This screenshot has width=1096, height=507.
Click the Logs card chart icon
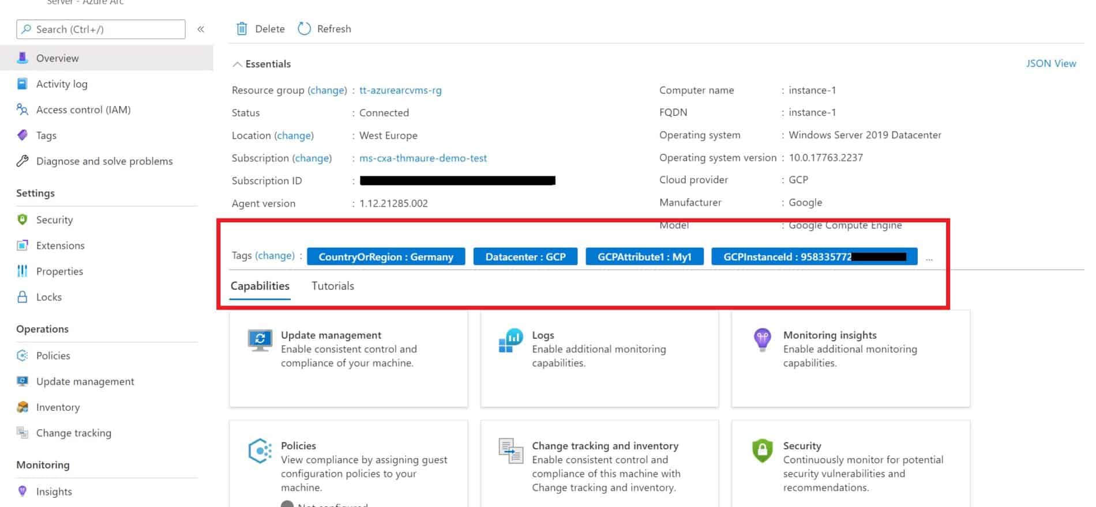click(511, 340)
